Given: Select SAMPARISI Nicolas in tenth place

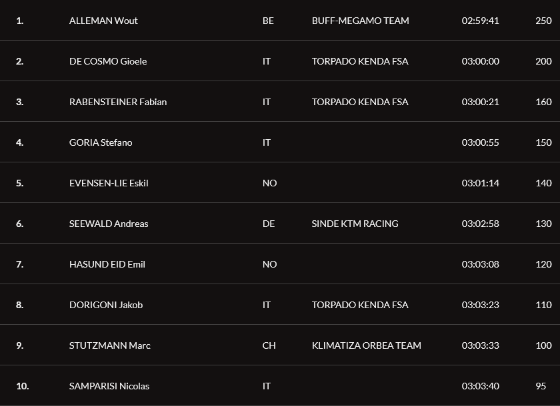Looking at the screenshot, I should [x=109, y=387].
